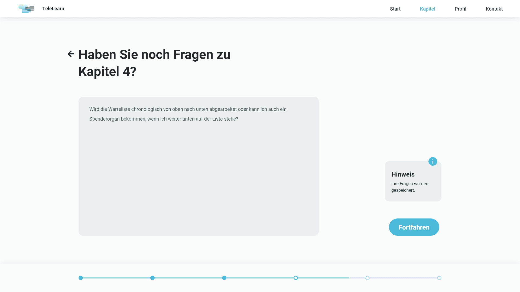Image resolution: width=520 pixels, height=292 pixels.
Task: Open the Start menu item
Action: click(395, 9)
